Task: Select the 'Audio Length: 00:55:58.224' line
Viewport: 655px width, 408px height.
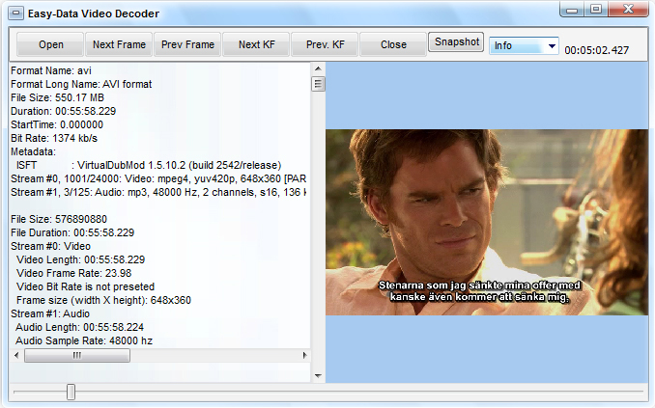Action: (x=79, y=327)
